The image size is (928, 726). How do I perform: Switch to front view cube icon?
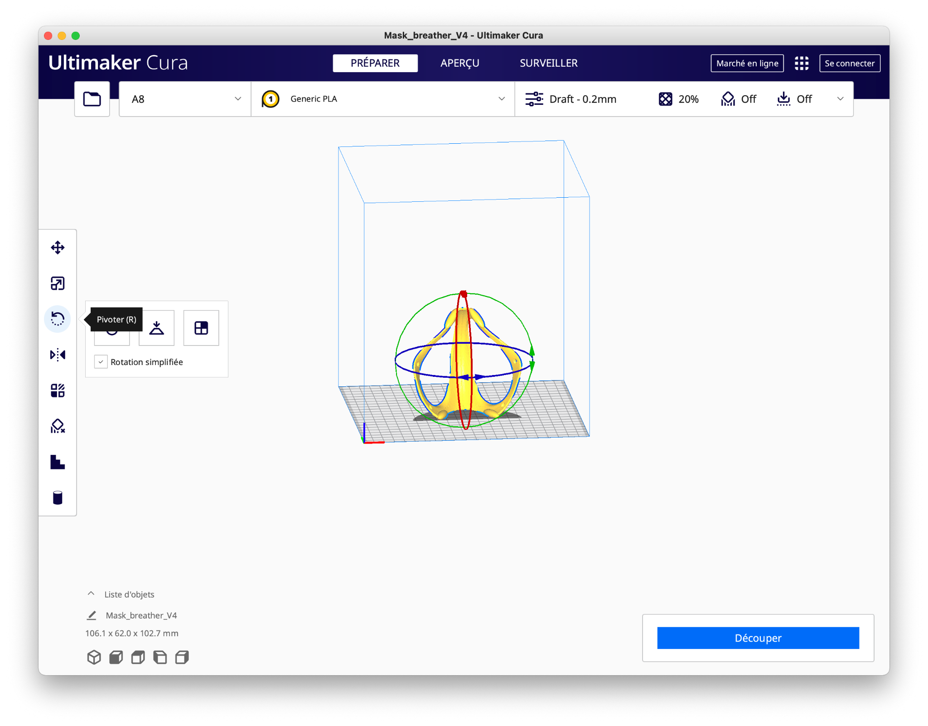[116, 657]
